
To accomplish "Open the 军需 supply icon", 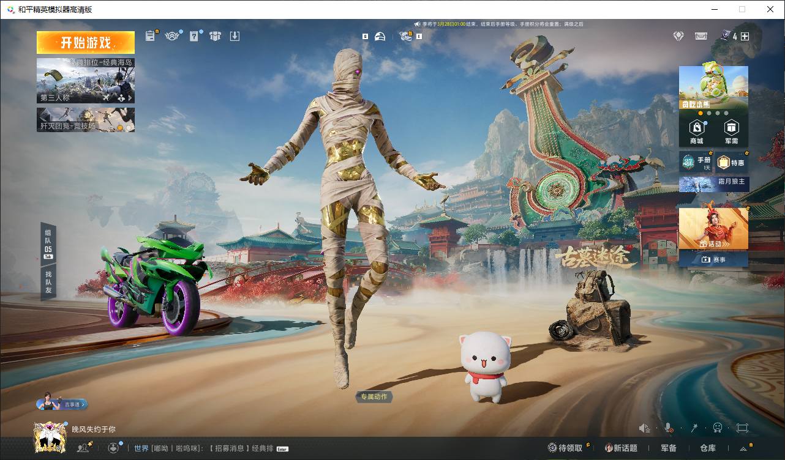I will pos(731,132).
